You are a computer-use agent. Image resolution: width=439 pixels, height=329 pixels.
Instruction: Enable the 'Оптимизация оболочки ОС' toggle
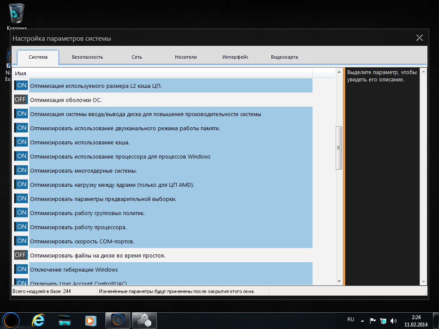click(21, 100)
